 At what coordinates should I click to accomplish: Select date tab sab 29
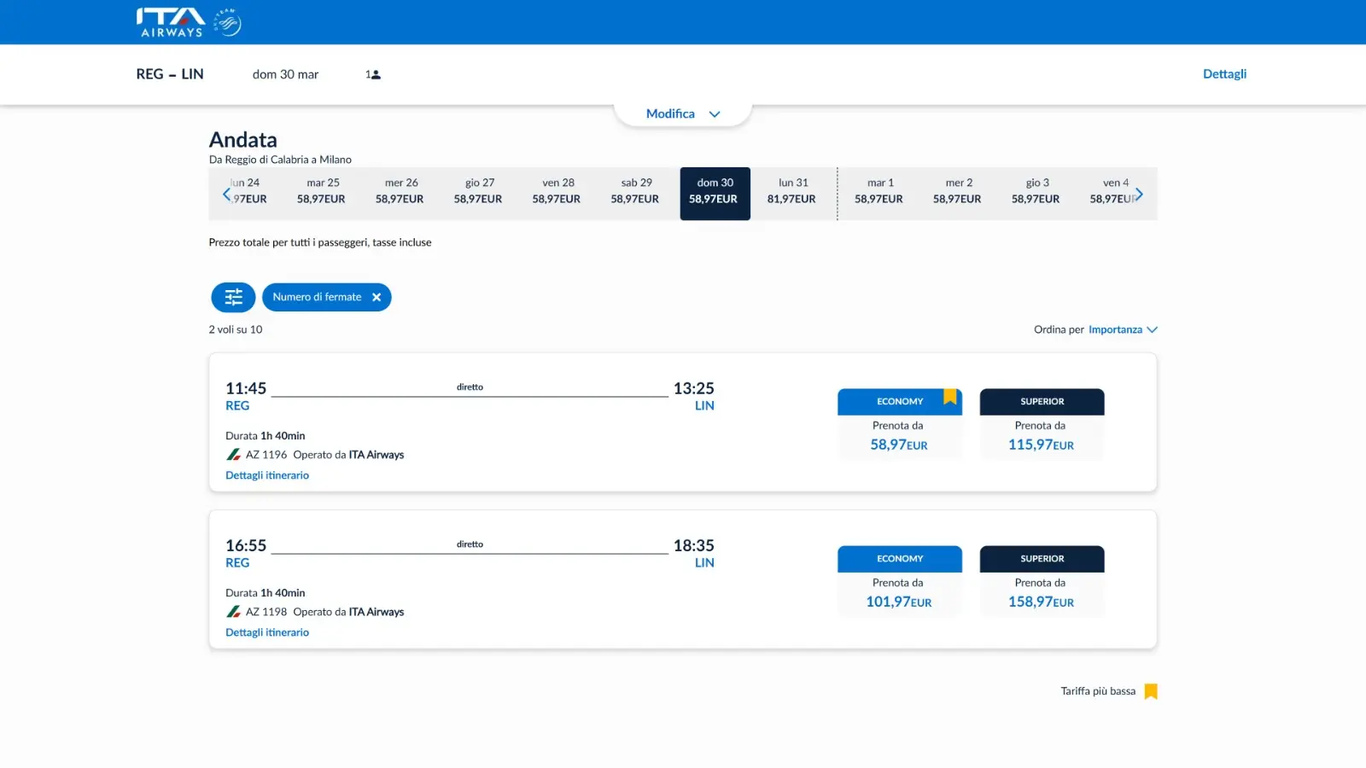click(635, 191)
